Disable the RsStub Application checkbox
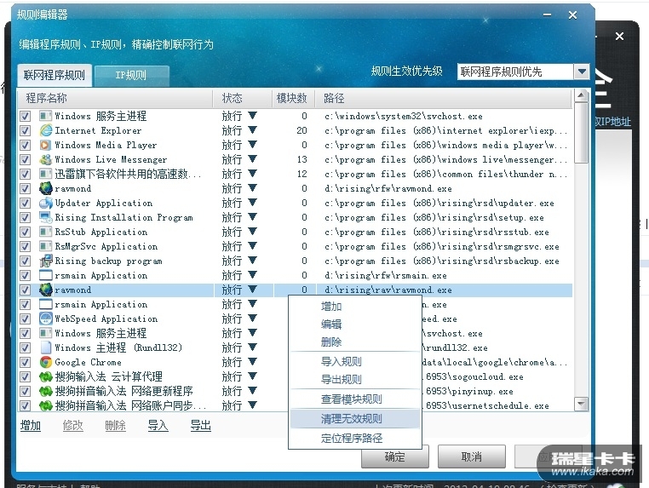This screenshot has width=649, height=488. pyautogui.click(x=26, y=232)
